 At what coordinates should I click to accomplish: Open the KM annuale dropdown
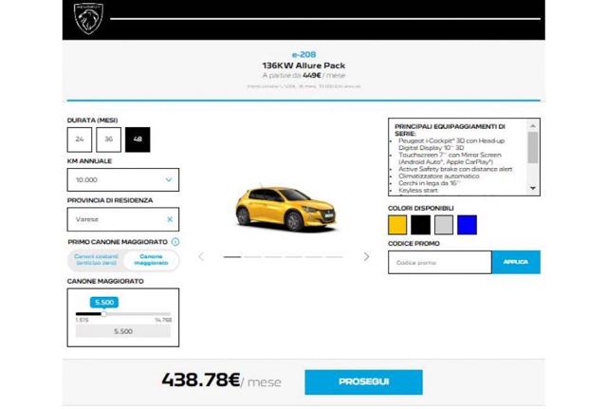(x=123, y=179)
